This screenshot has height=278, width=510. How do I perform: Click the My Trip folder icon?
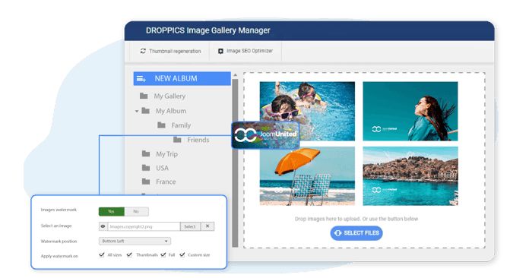coord(146,153)
